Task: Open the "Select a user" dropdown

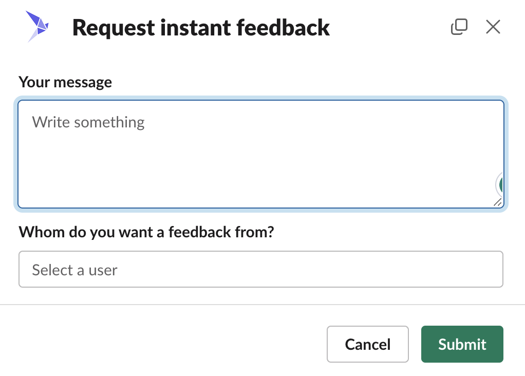Action: [260, 269]
